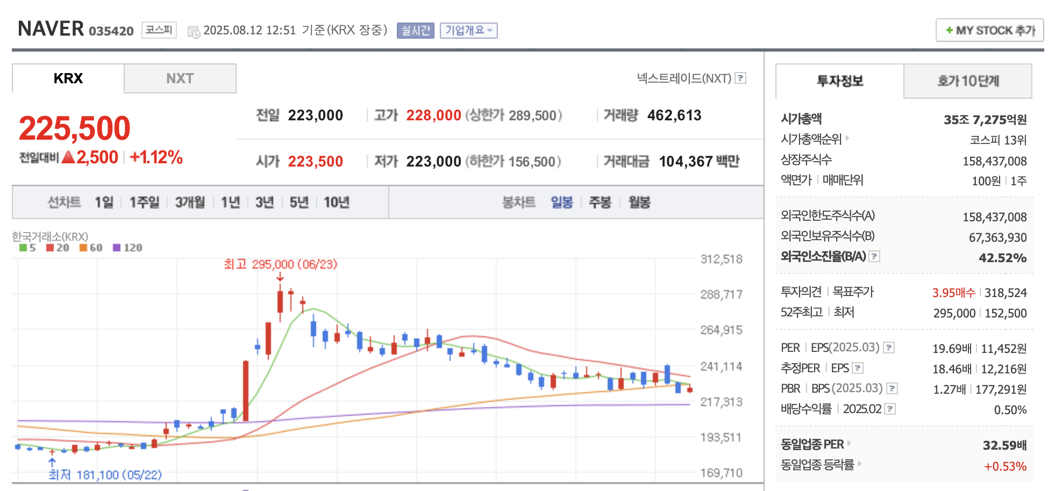
Task: Click the 동일업종 등락률 value +0.53%
Action: (1005, 466)
